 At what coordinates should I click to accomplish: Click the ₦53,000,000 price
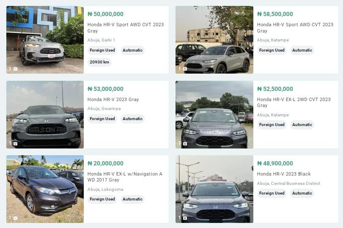105,89
